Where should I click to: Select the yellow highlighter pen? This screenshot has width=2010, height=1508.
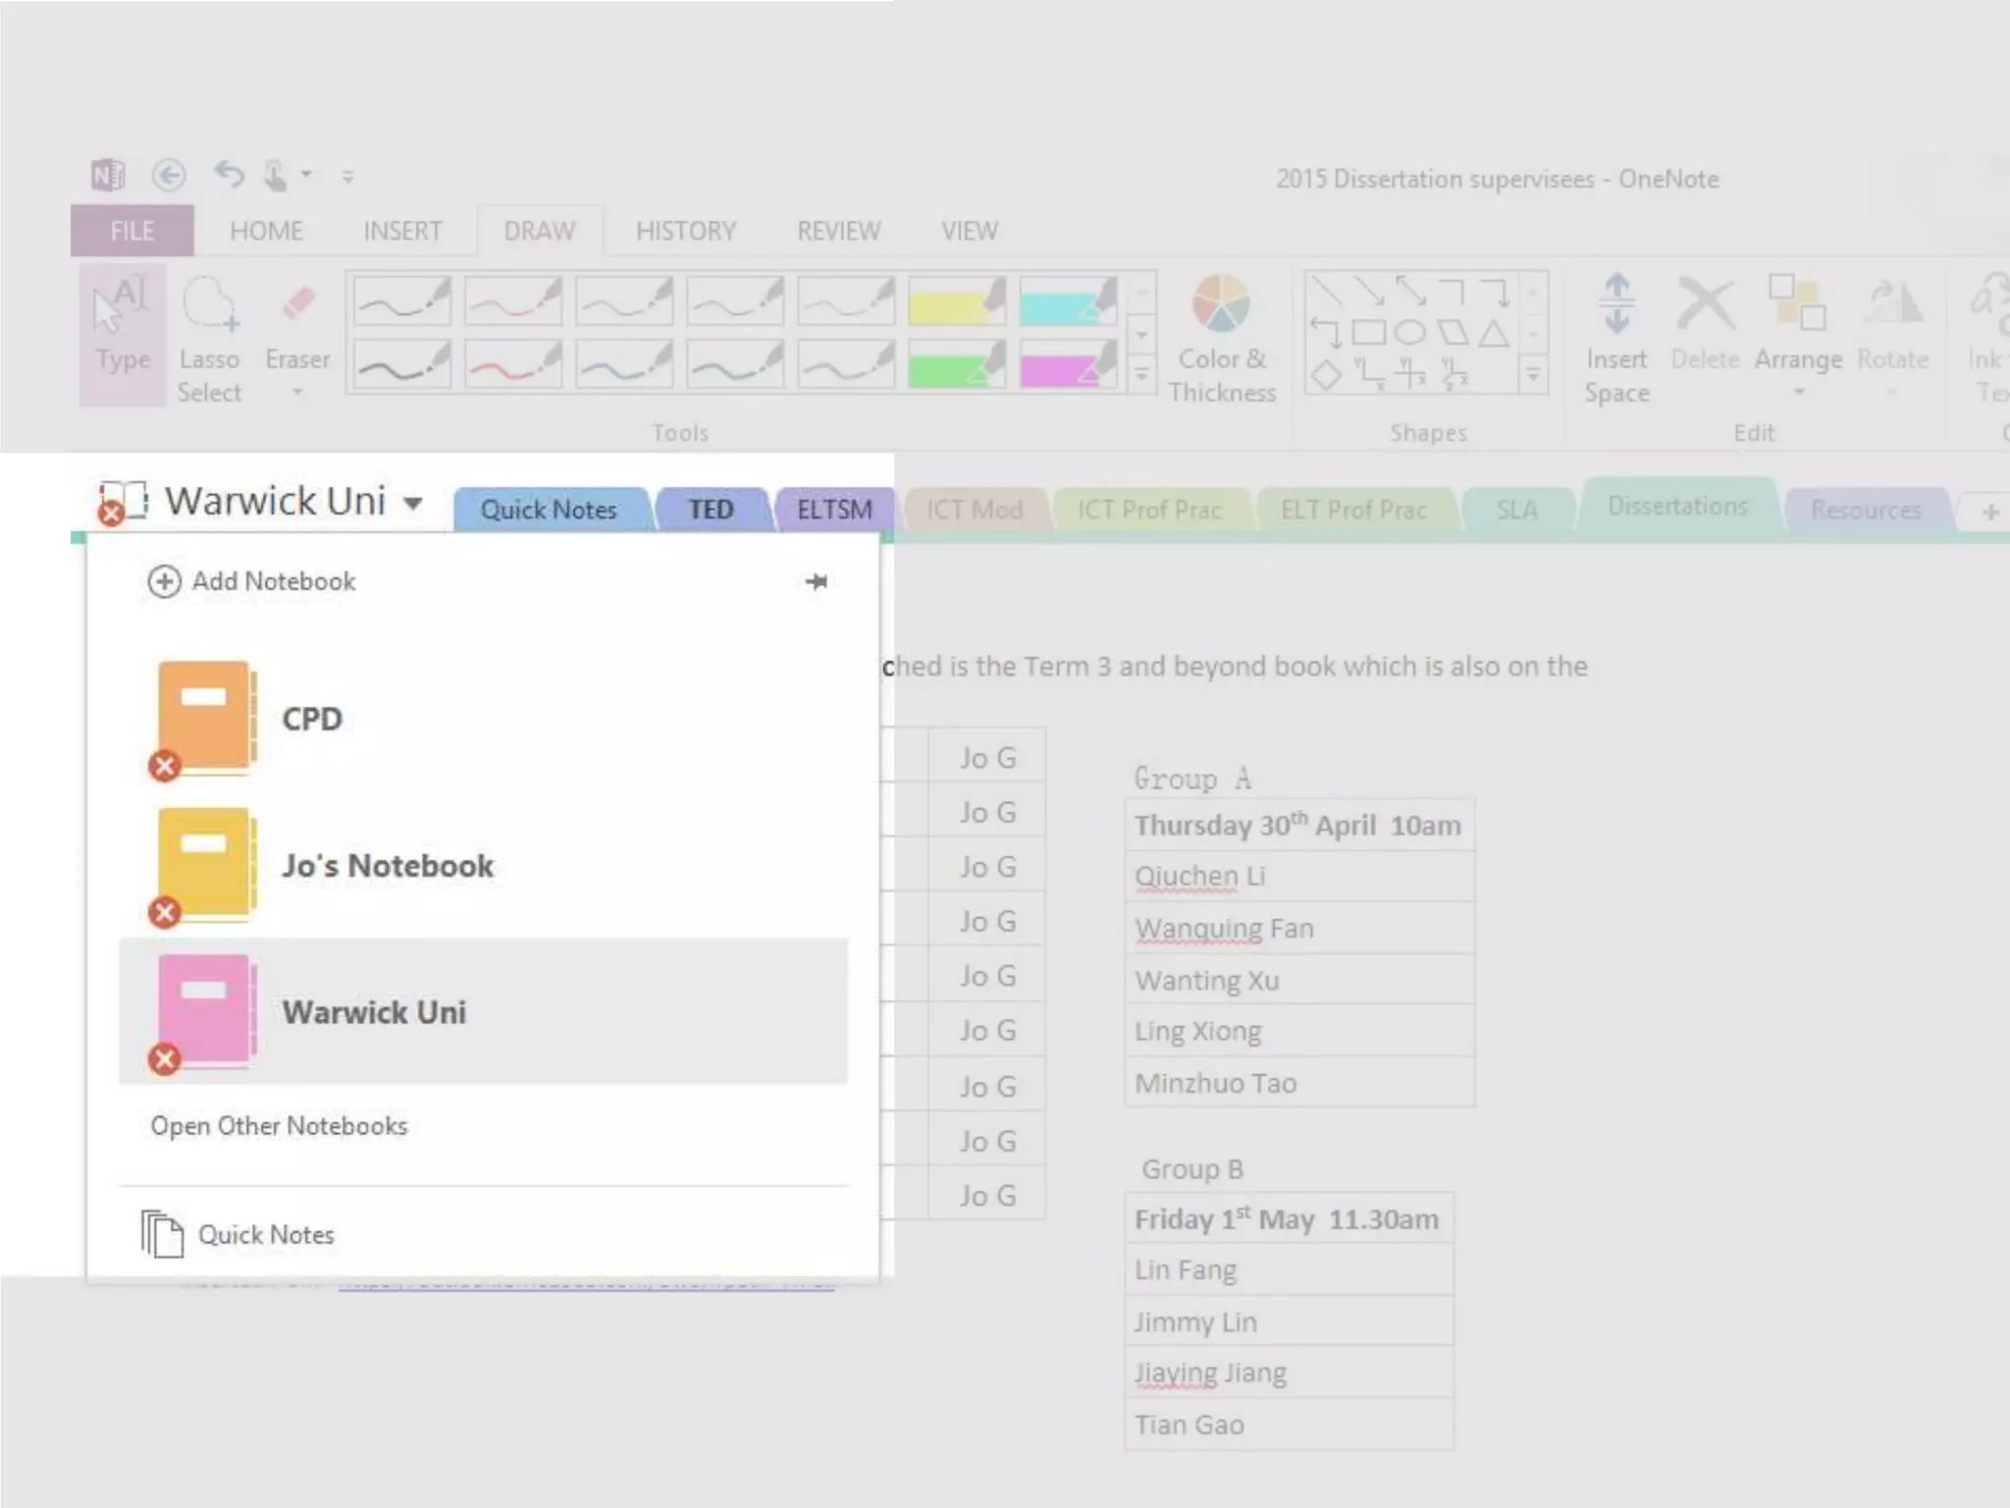(x=956, y=302)
